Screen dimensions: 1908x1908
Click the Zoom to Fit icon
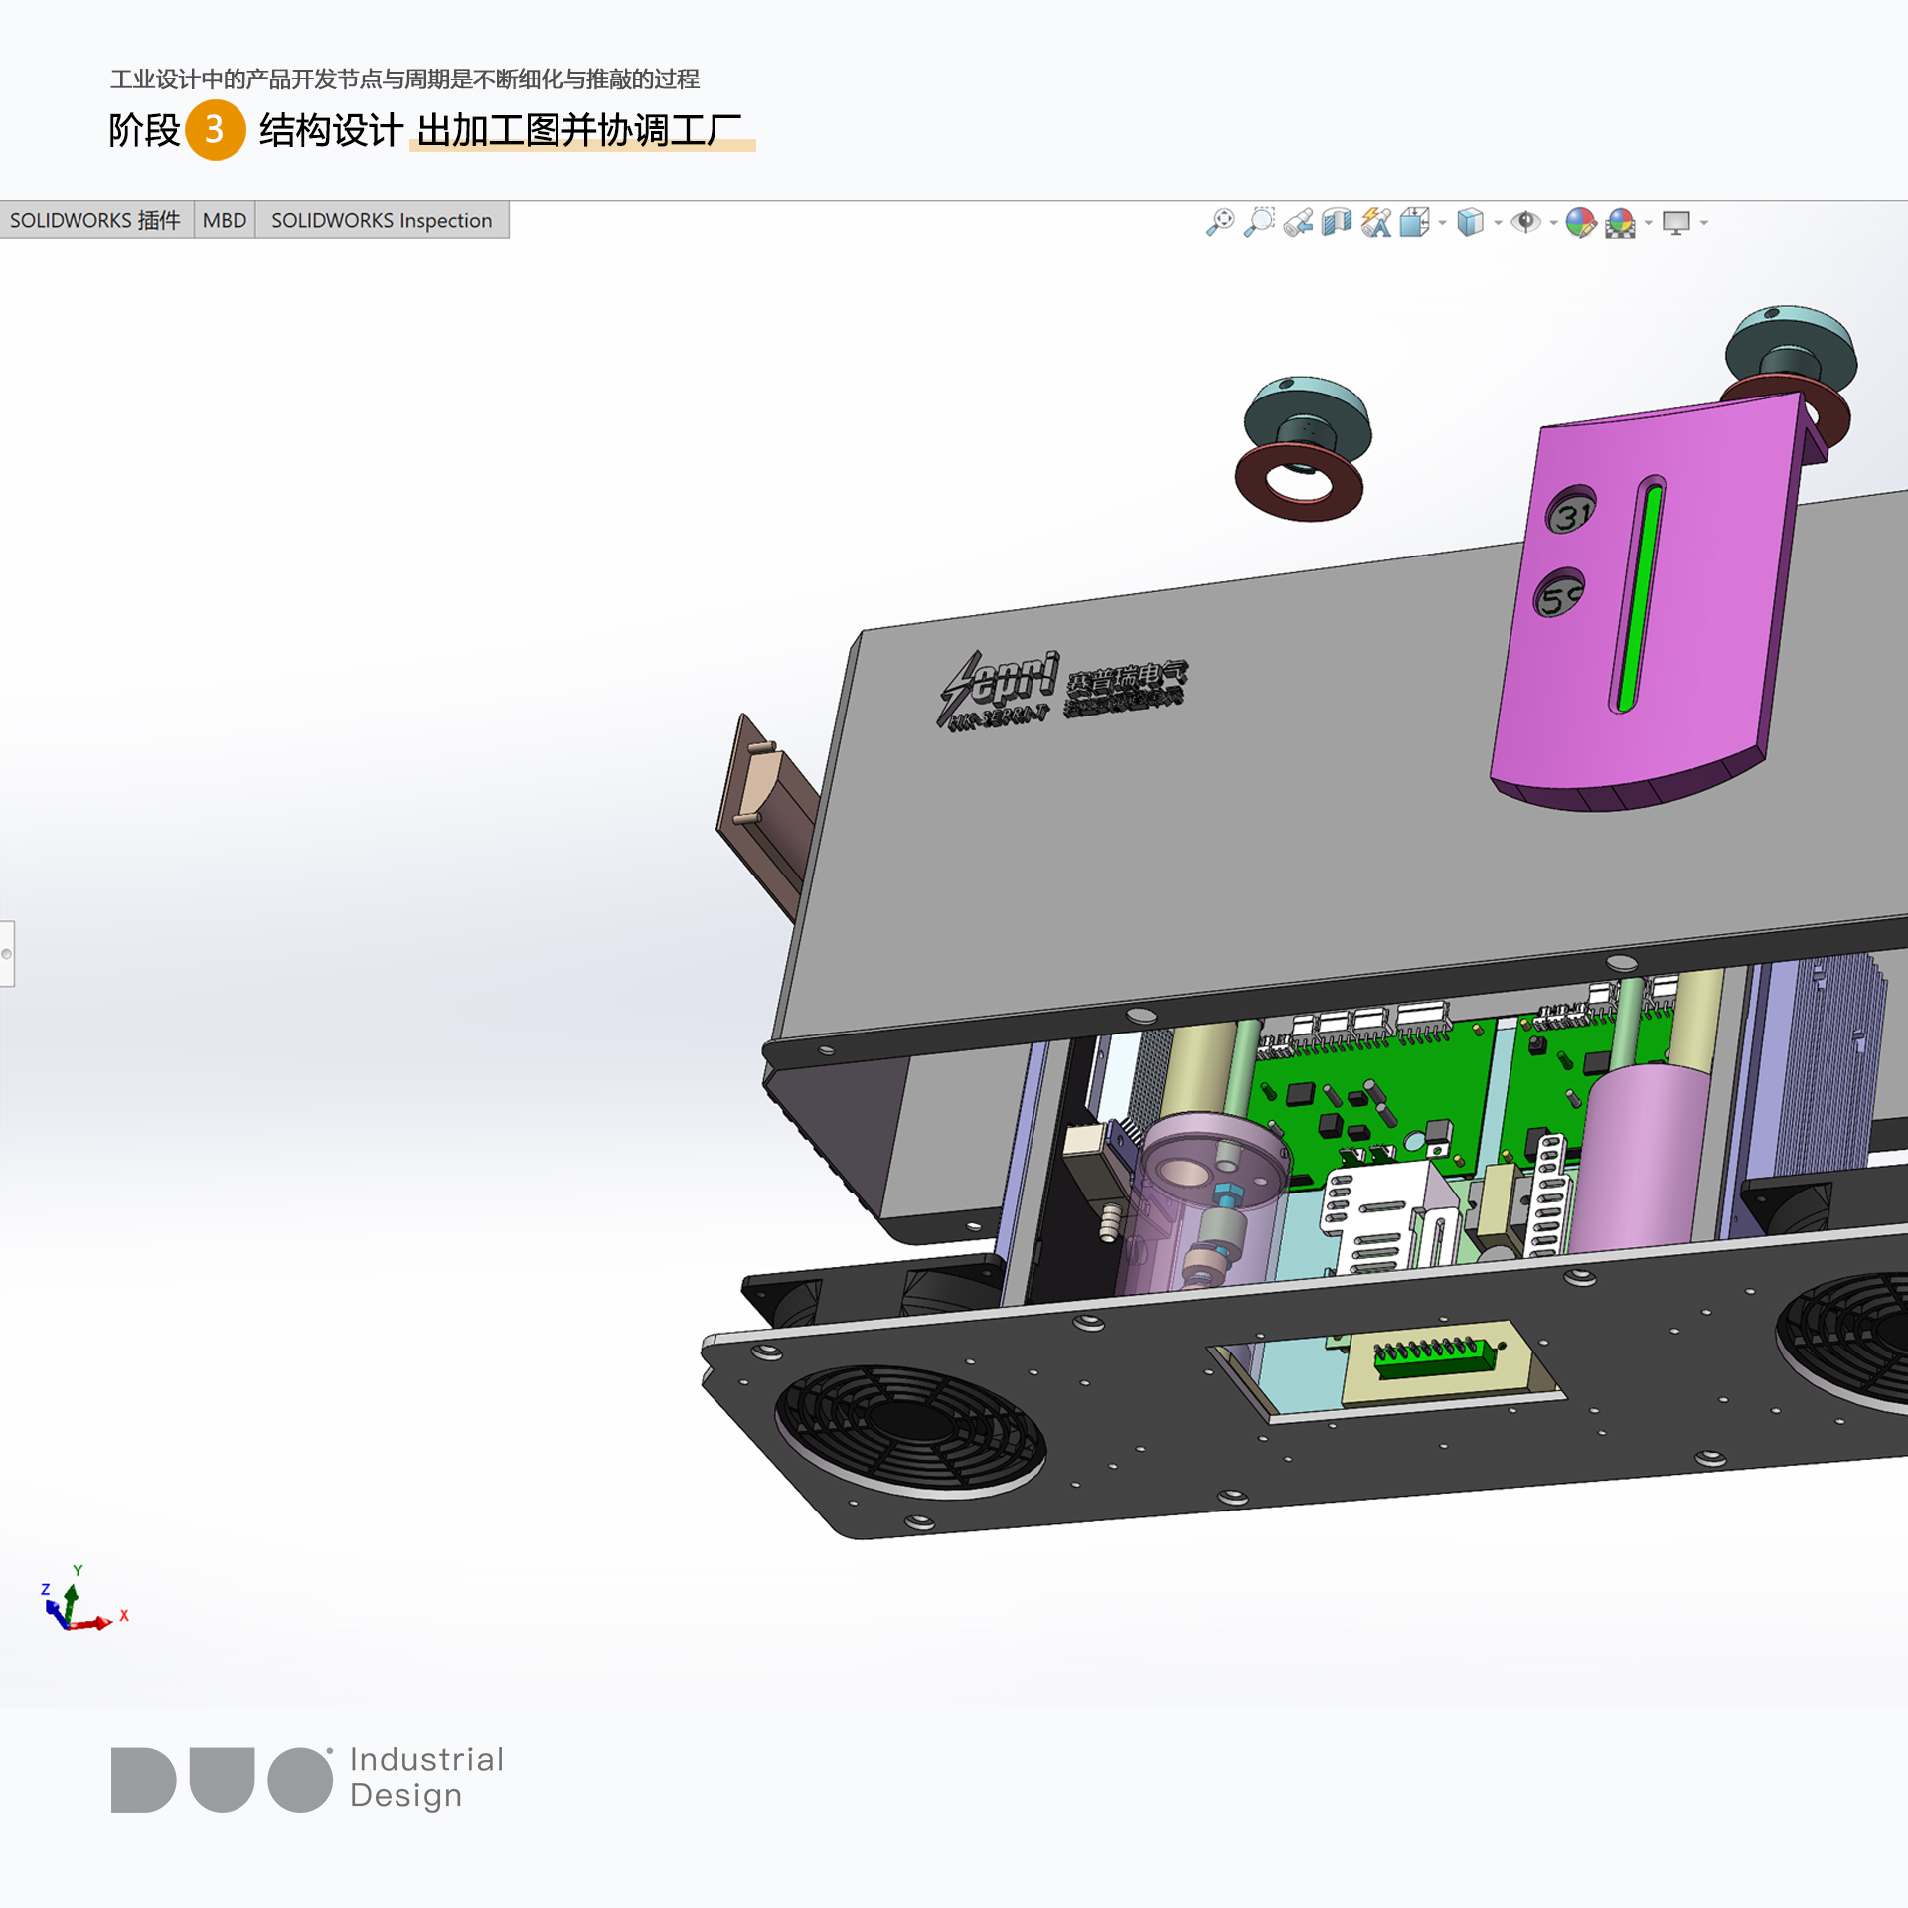click(1220, 222)
